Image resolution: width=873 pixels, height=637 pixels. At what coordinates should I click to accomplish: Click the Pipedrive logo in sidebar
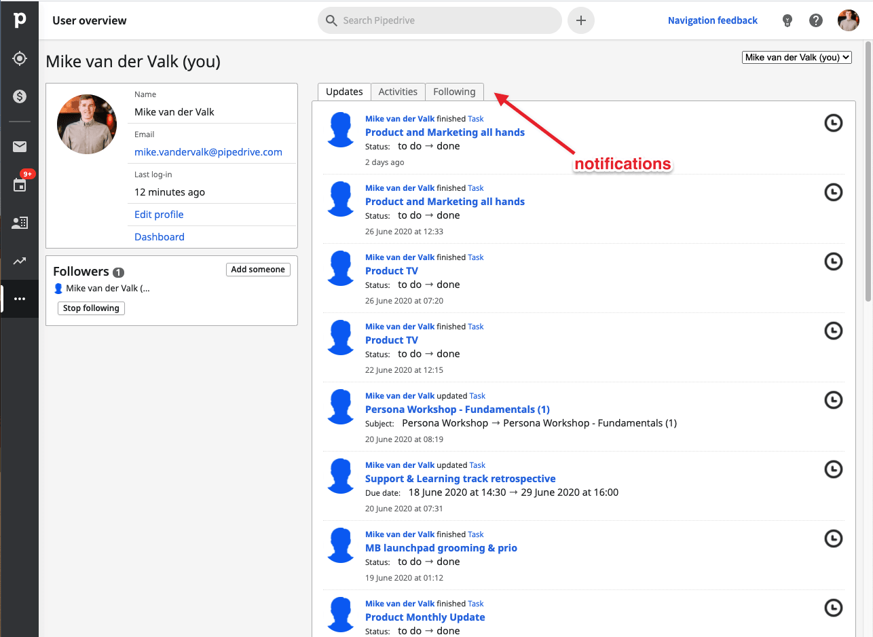pos(20,20)
